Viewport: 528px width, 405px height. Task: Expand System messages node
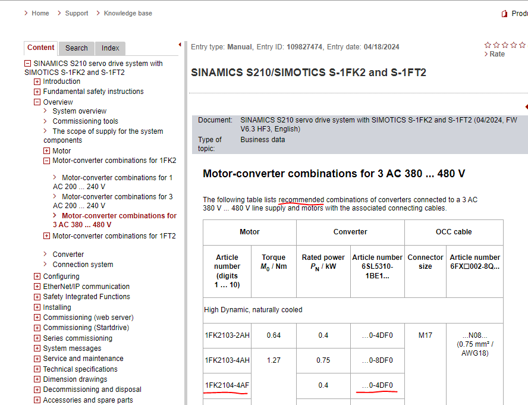point(37,349)
